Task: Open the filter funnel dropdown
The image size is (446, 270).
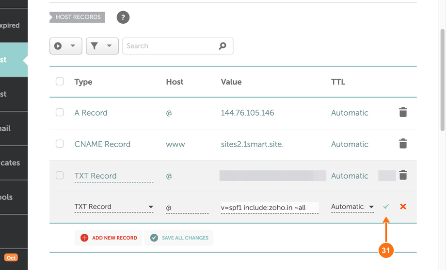Action: click(102, 46)
